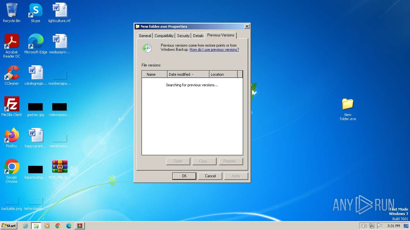The image size is (410, 230).
Task: Sort by the Name column header
Action: (155, 74)
